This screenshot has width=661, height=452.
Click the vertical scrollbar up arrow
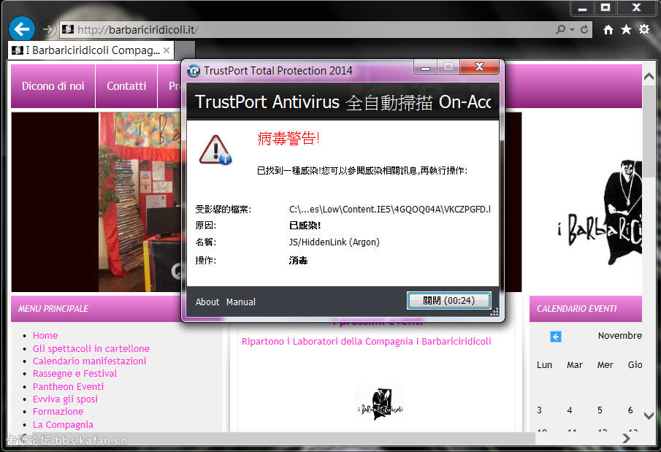[649, 77]
